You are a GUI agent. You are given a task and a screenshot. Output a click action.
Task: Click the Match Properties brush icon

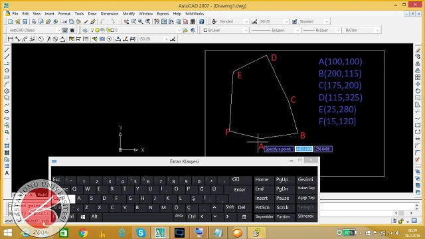[x=93, y=22]
